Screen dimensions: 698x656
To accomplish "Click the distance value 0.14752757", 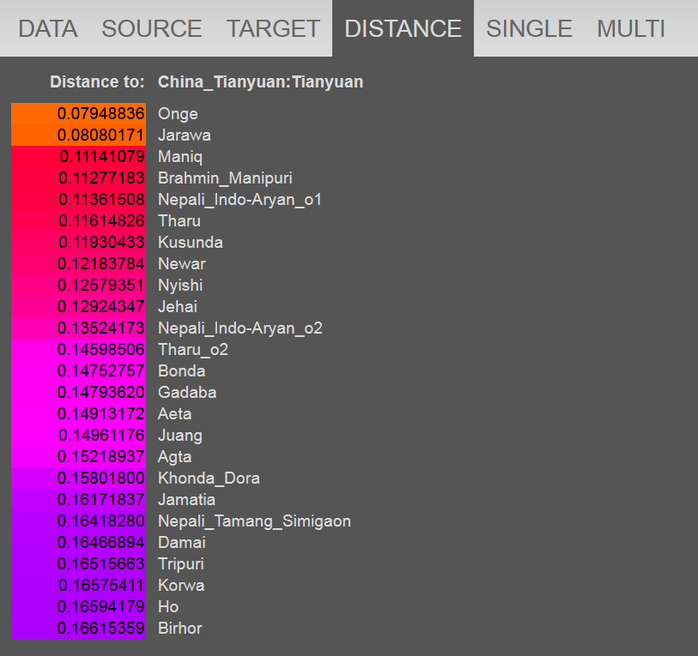I will click(78, 371).
